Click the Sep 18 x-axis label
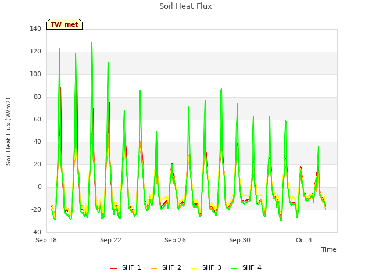This screenshot has width=372, height=279. [46, 240]
